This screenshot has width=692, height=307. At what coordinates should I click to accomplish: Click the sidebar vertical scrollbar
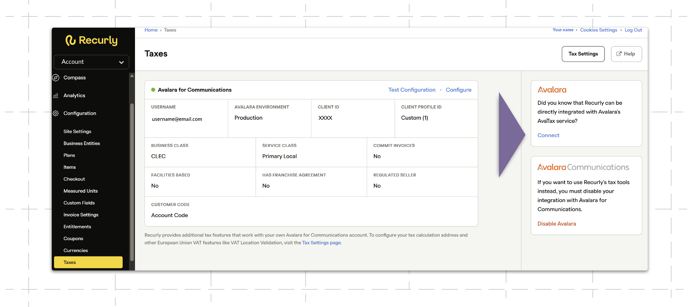[132, 182]
